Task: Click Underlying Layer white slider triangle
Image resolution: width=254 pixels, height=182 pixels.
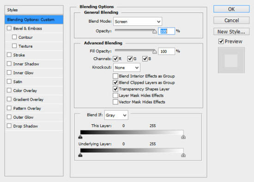Action: pyautogui.click(x=183, y=155)
